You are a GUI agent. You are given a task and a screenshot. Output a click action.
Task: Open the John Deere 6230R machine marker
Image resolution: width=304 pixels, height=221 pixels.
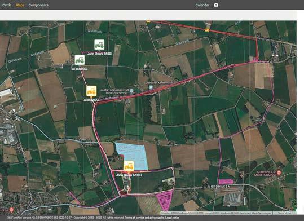point(129,166)
